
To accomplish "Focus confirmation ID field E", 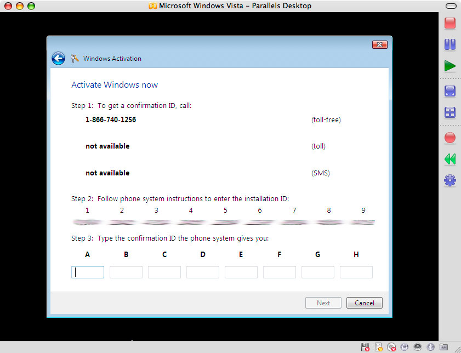I will point(241,272).
